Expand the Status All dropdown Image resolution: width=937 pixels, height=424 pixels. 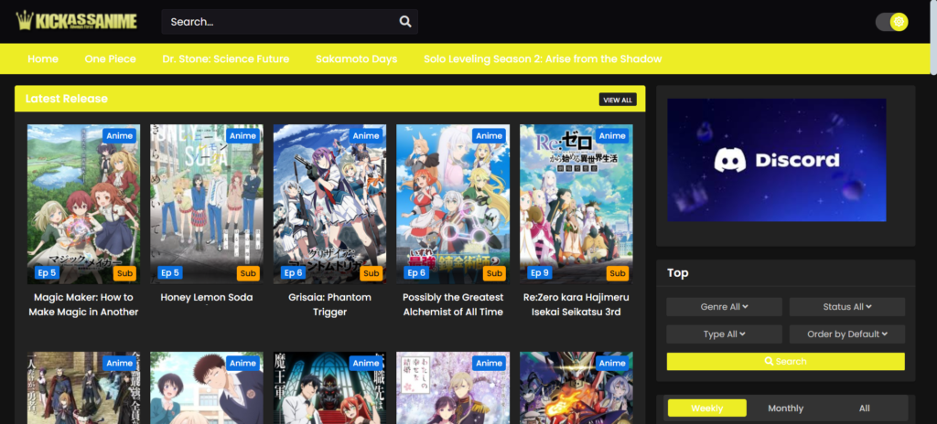click(x=847, y=307)
